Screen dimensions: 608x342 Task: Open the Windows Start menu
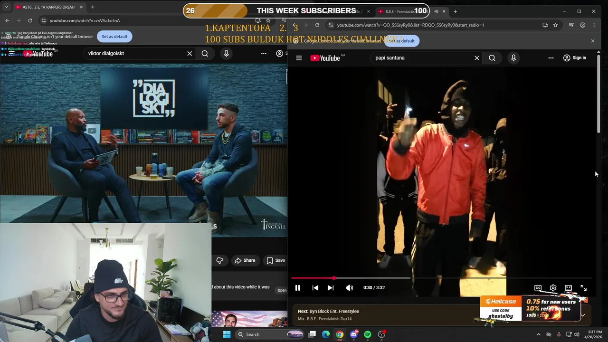point(227,334)
